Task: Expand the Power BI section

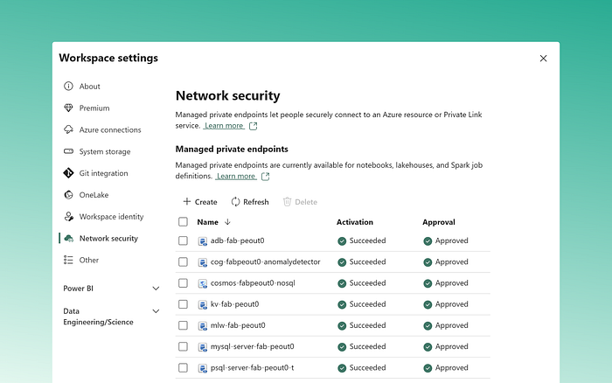Action: click(156, 289)
